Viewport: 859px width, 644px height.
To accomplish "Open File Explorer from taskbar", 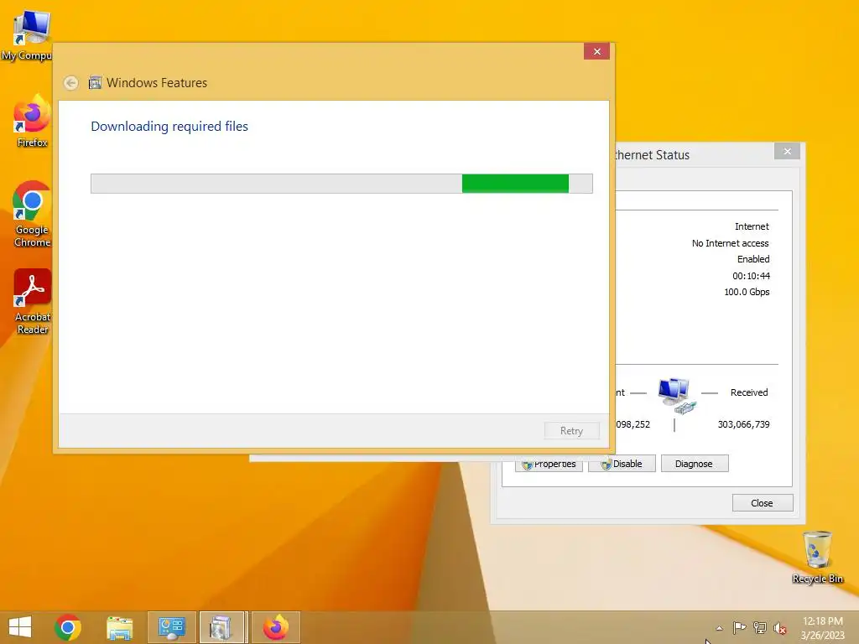I will pos(119,627).
